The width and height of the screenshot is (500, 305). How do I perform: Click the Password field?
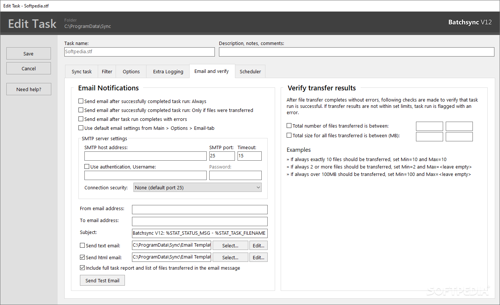click(x=235, y=175)
